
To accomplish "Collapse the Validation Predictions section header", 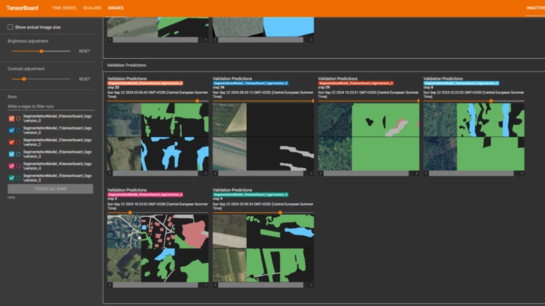I will (324, 65).
